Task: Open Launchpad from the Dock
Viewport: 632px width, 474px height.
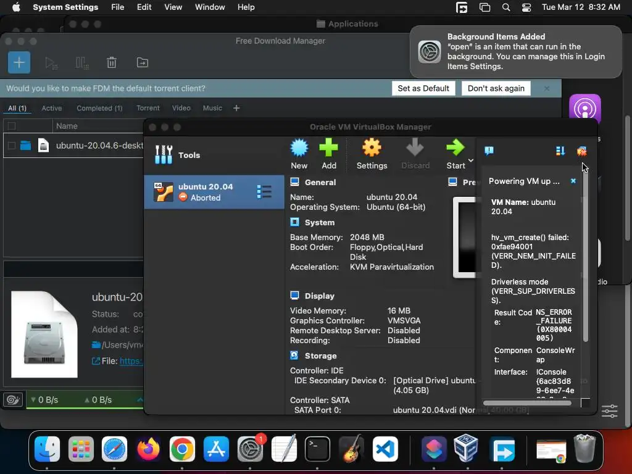Action: tap(81, 449)
